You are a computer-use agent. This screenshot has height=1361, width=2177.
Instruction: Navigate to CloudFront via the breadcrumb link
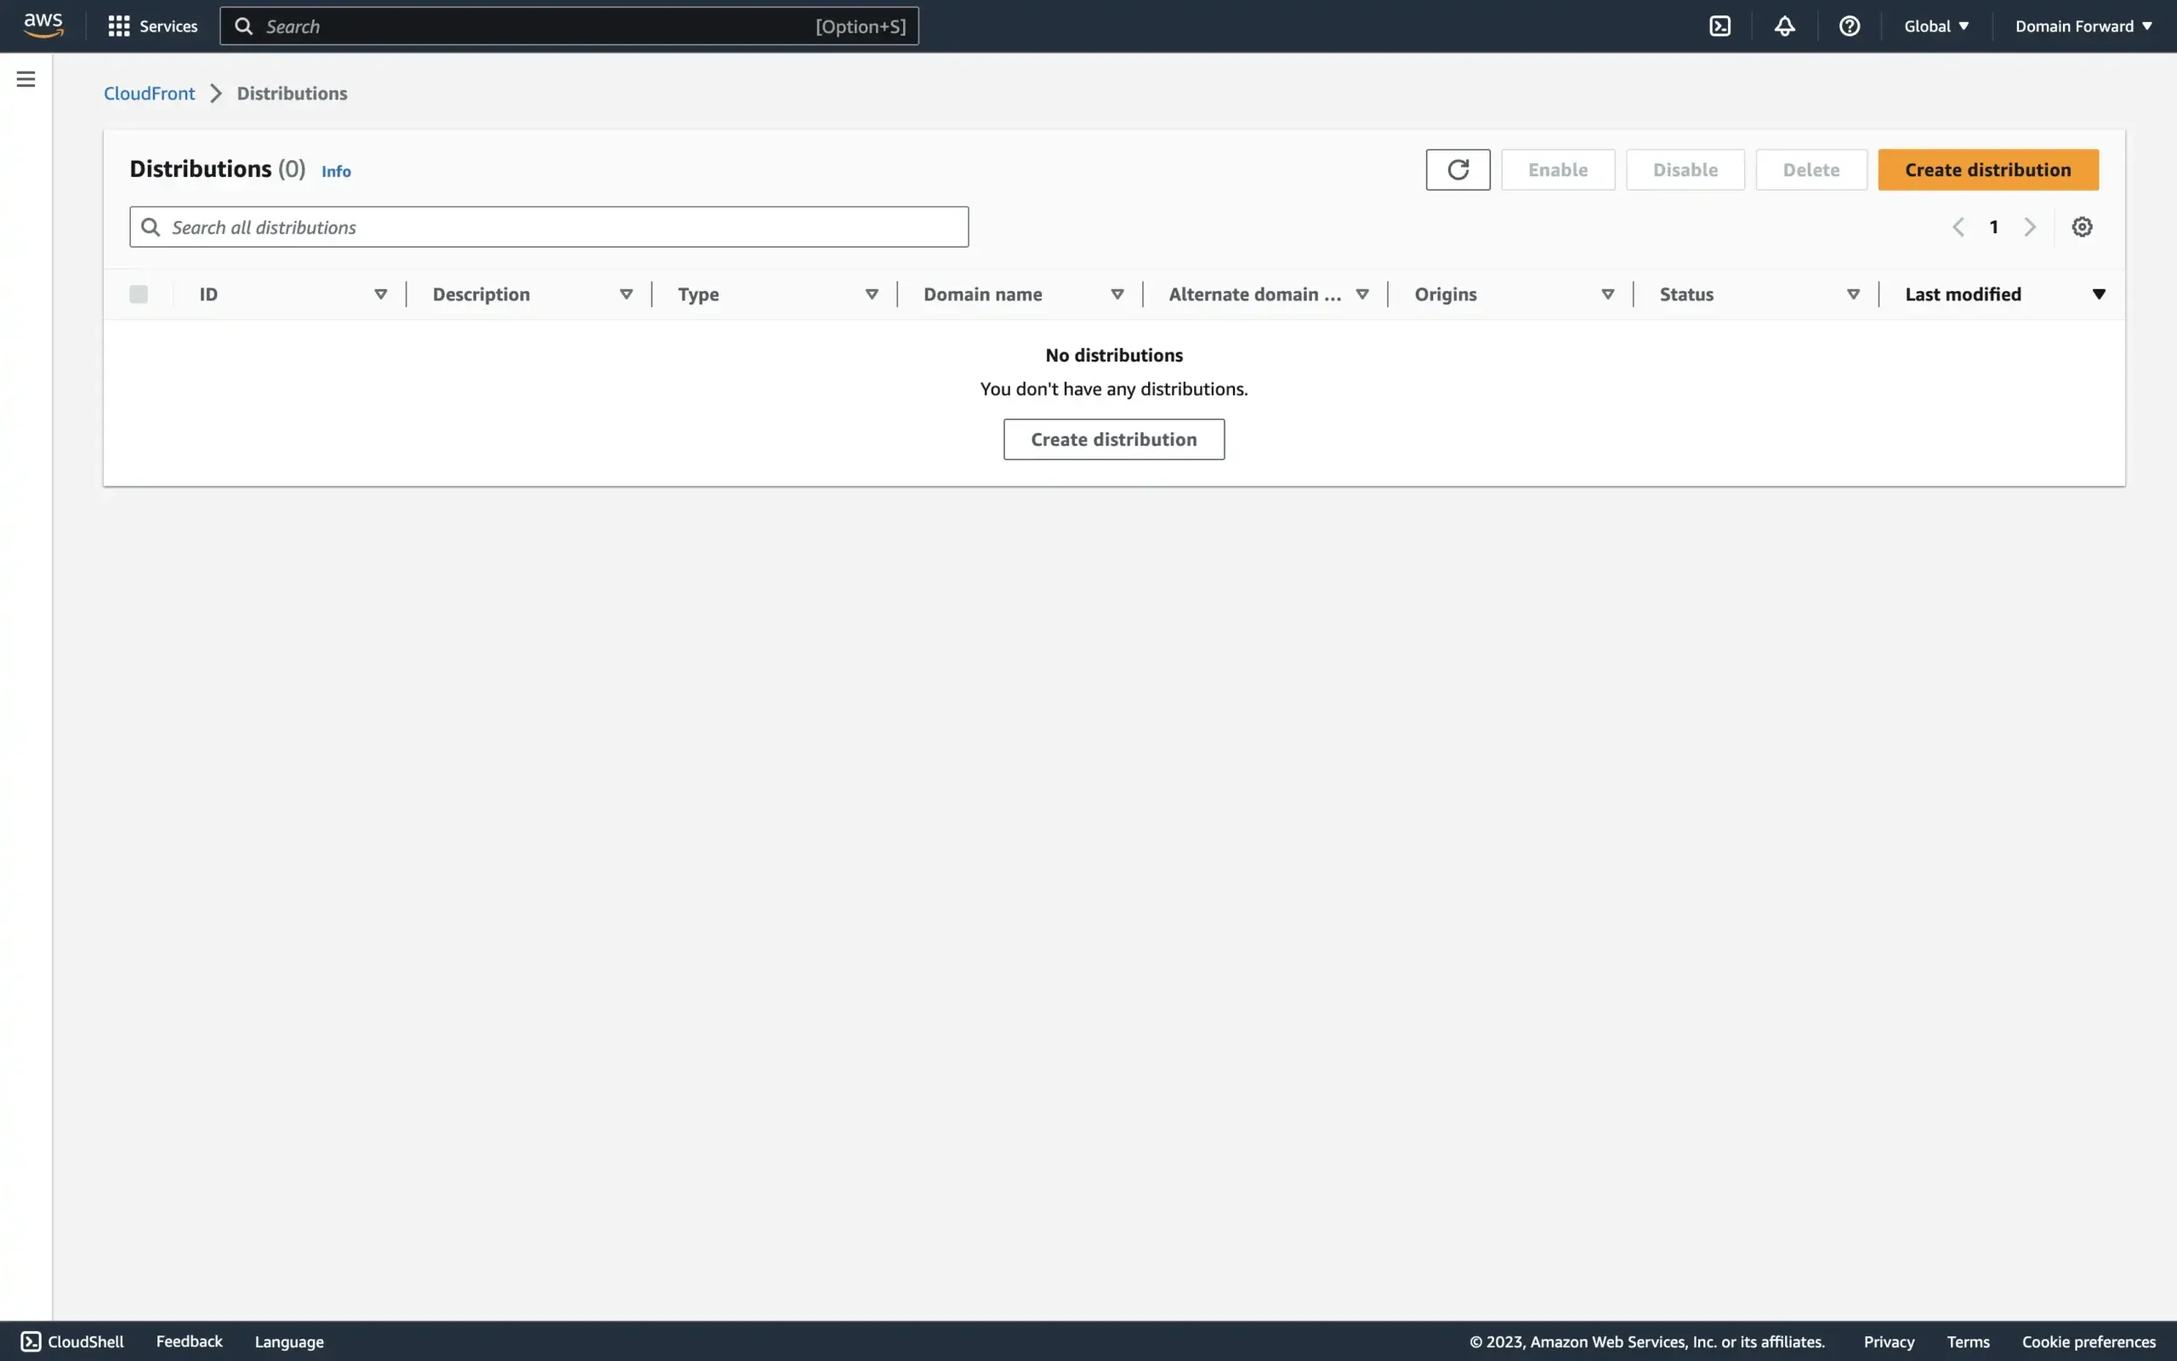(x=150, y=93)
